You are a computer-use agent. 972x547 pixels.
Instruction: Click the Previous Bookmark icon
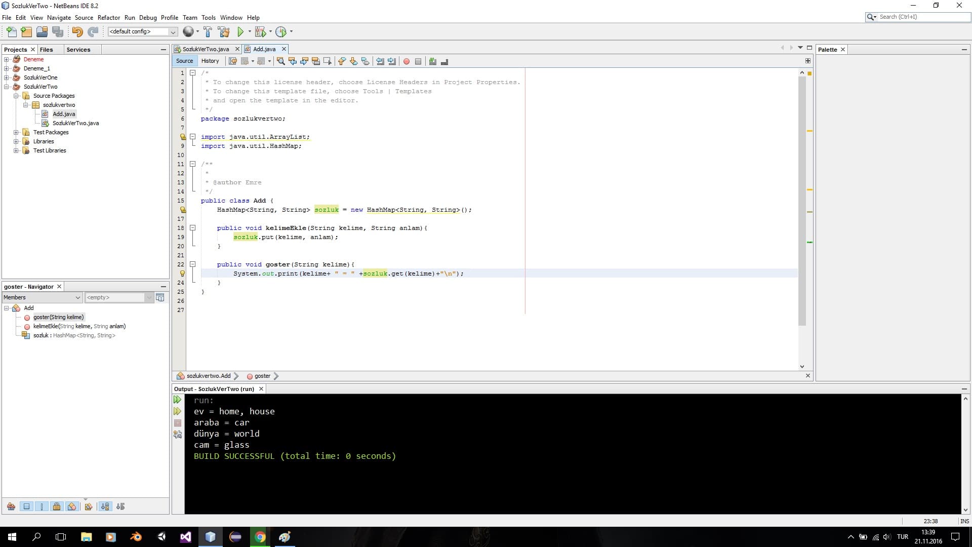pos(342,61)
